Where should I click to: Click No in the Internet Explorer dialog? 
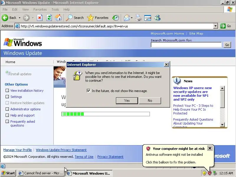[150, 101]
